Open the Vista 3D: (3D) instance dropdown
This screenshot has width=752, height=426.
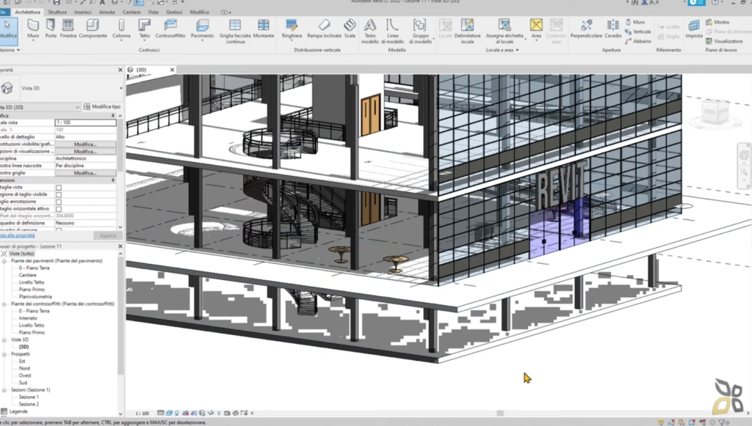[76, 107]
